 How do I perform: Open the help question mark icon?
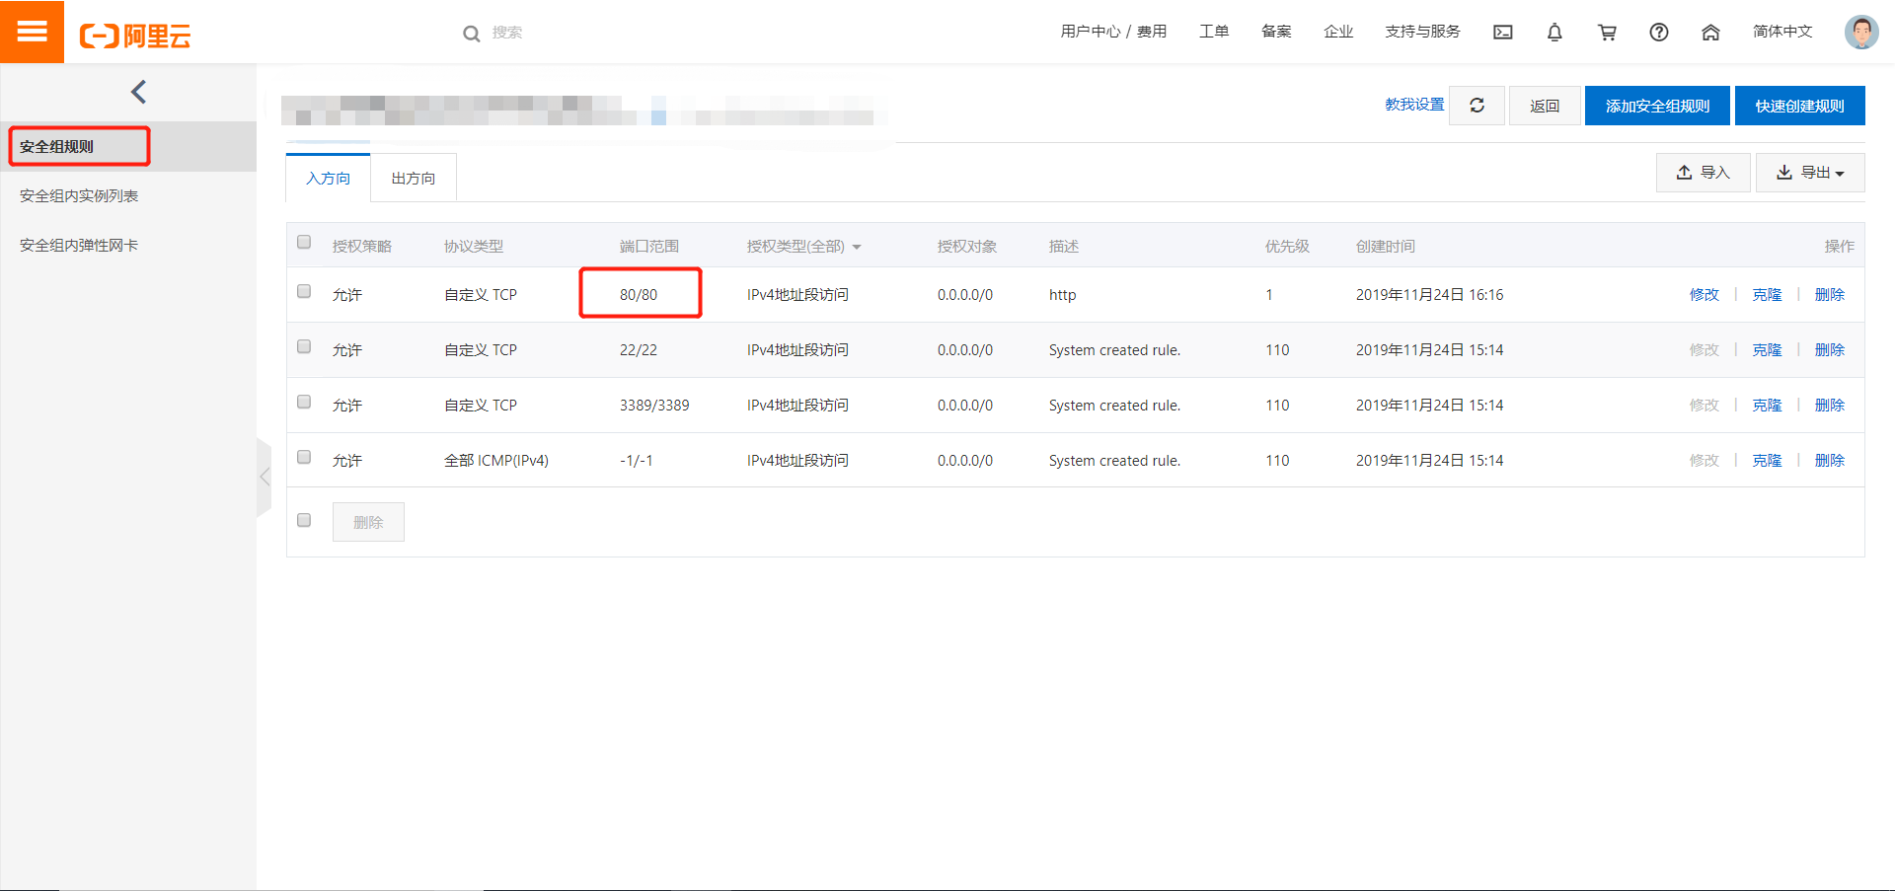pyautogui.click(x=1659, y=33)
